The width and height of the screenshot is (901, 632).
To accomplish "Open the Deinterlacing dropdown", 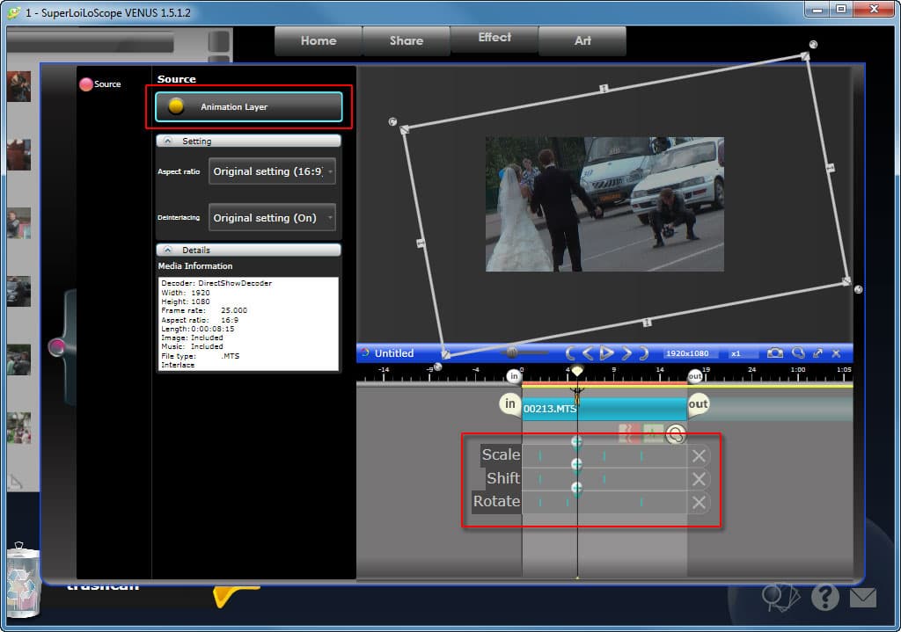I will point(273,218).
